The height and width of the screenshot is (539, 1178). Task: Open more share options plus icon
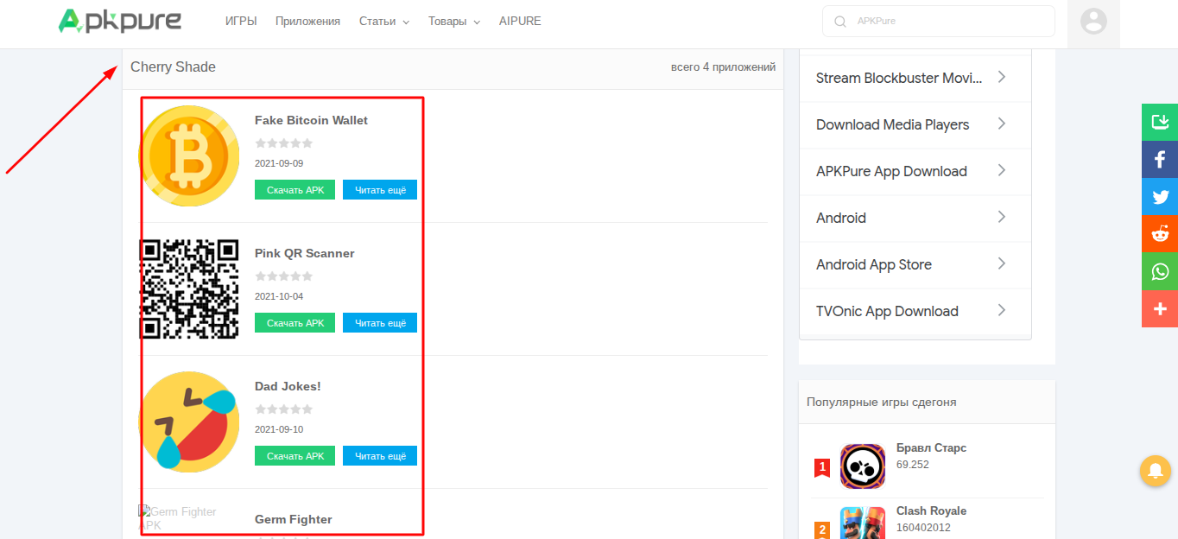coord(1160,308)
